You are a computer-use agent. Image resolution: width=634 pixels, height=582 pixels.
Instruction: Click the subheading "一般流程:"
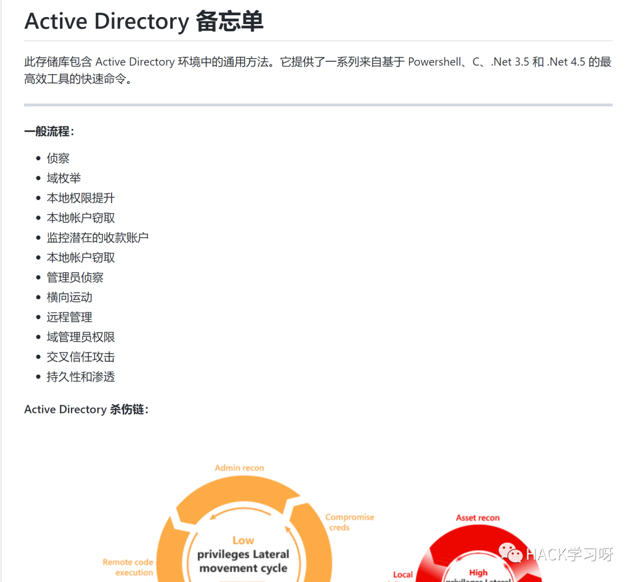49,132
